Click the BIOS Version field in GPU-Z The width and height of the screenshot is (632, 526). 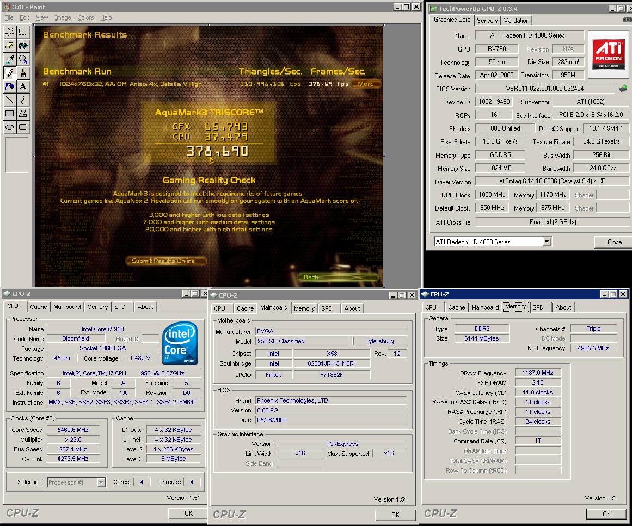(544, 89)
